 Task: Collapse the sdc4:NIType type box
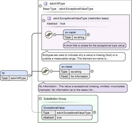(40, 6)
